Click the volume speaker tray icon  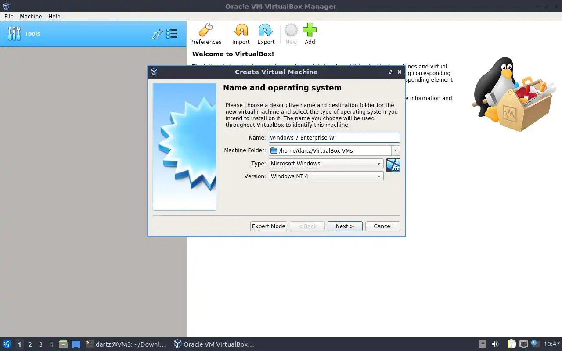point(495,344)
